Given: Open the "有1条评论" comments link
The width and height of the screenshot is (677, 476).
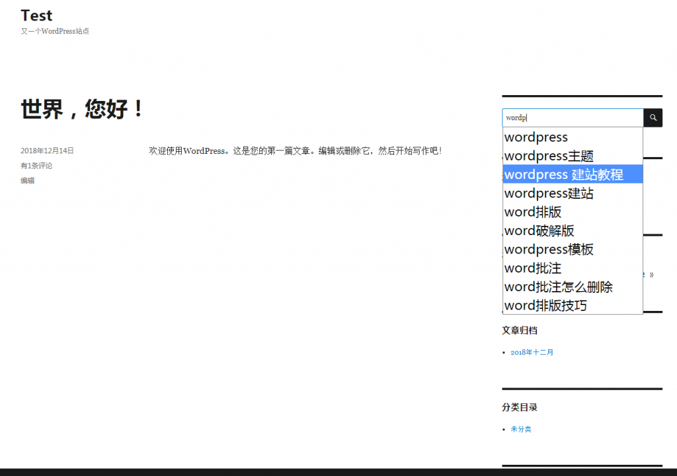Looking at the screenshot, I should (36, 165).
